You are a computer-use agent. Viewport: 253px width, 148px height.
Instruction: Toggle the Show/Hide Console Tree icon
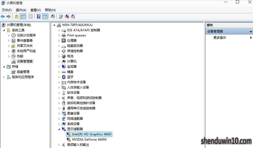tap(23, 17)
